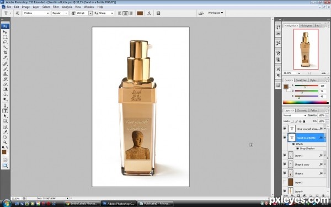Collapse effects on 'Sand in a Bottle' layer

(x=325, y=137)
